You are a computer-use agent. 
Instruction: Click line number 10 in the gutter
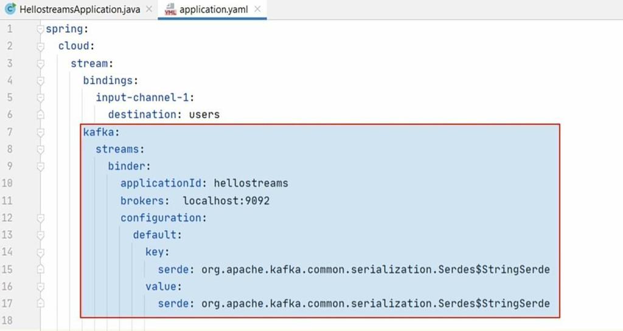tap(7, 183)
